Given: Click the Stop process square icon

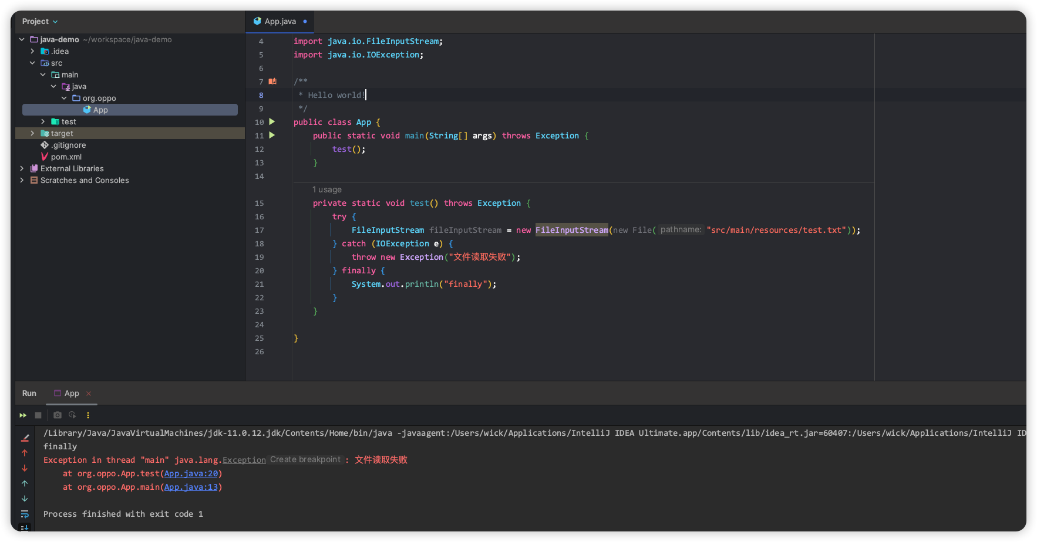Looking at the screenshot, I should 38,415.
